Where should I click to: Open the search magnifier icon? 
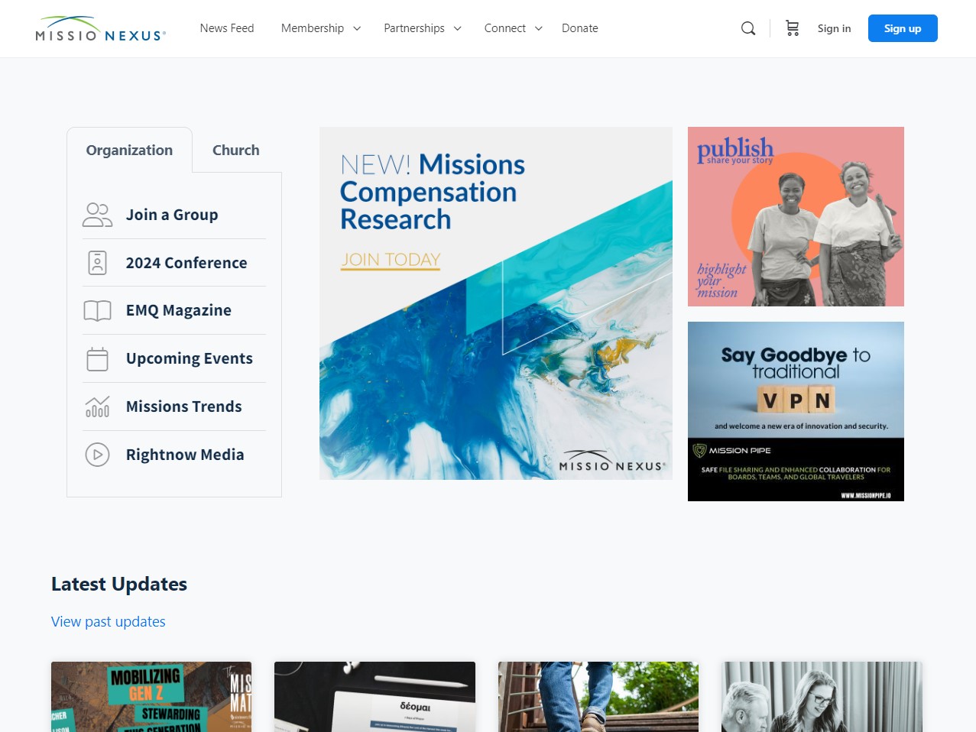pyautogui.click(x=748, y=28)
